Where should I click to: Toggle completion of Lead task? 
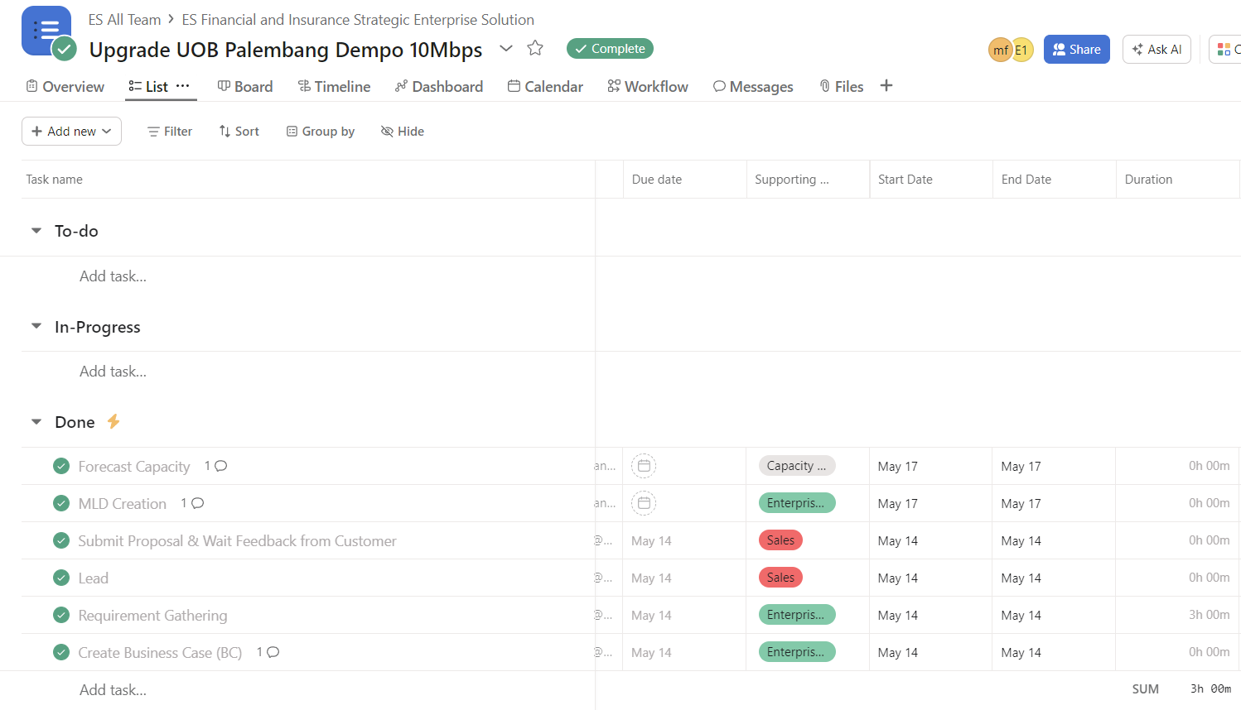pos(61,578)
